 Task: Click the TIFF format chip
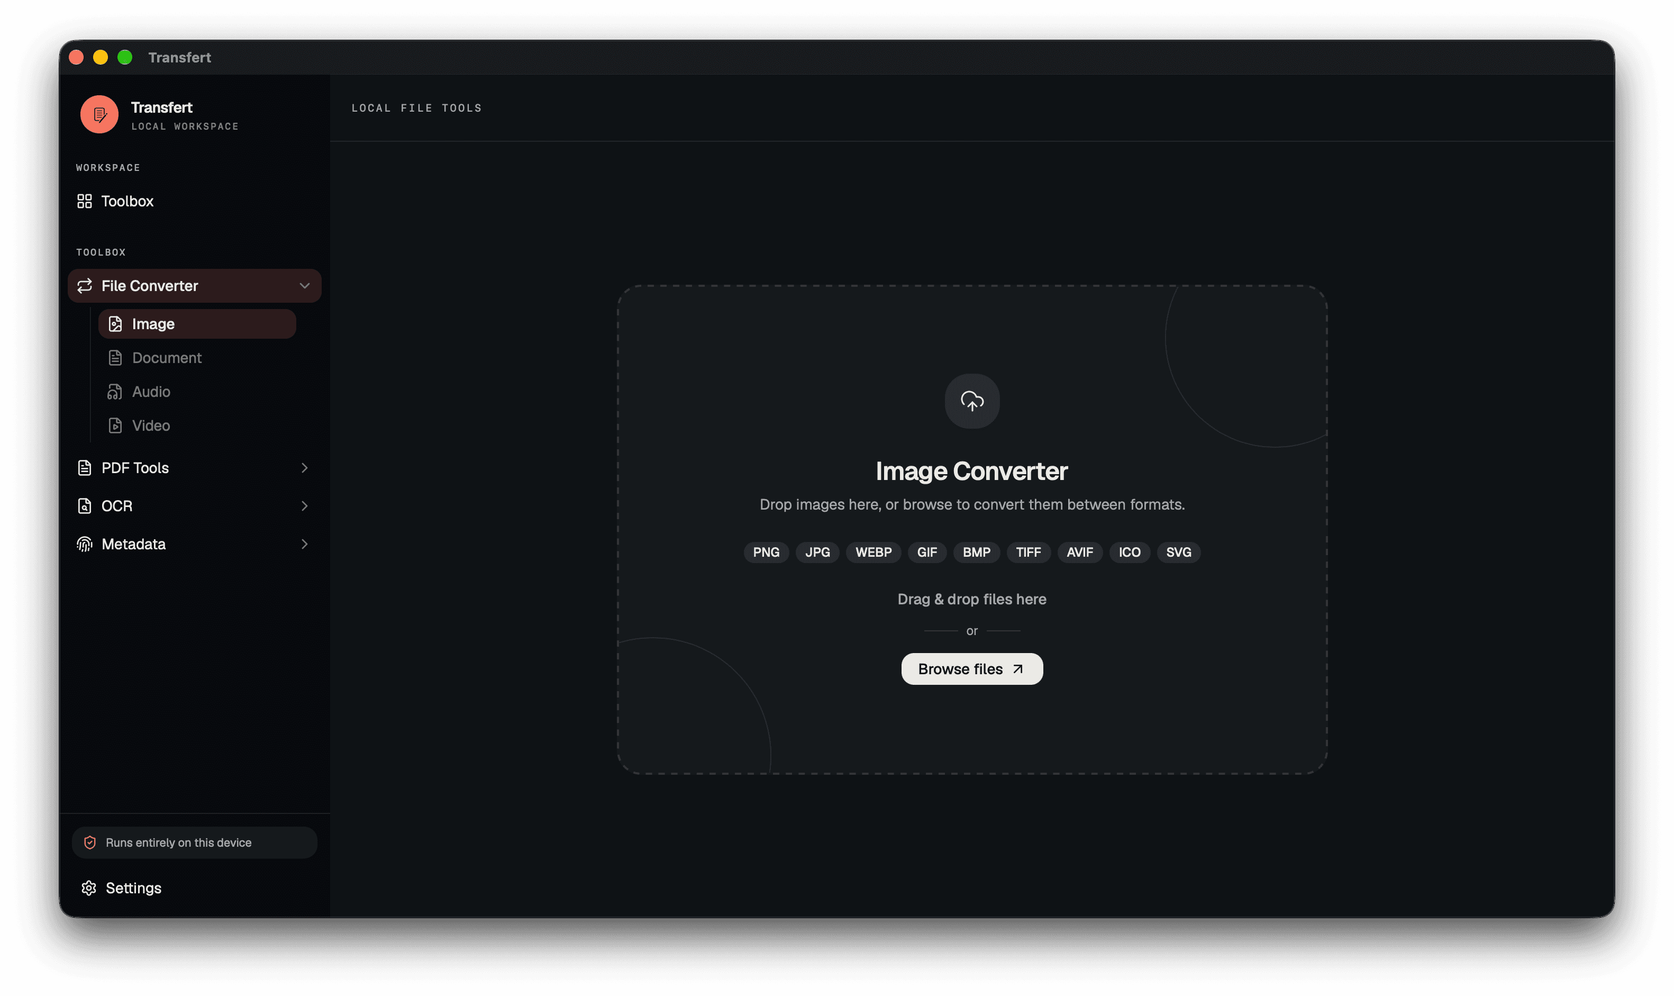click(x=1029, y=553)
